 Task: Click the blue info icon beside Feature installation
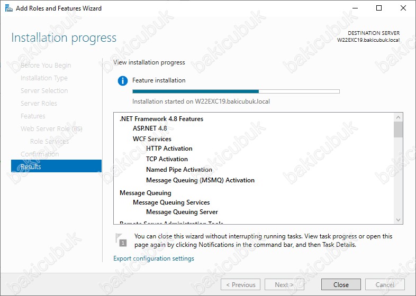coord(123,81)
